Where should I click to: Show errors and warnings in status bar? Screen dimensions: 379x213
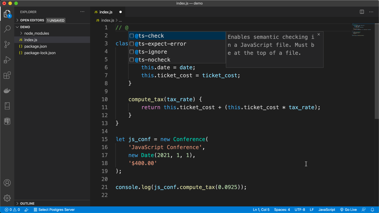[12, 210]
